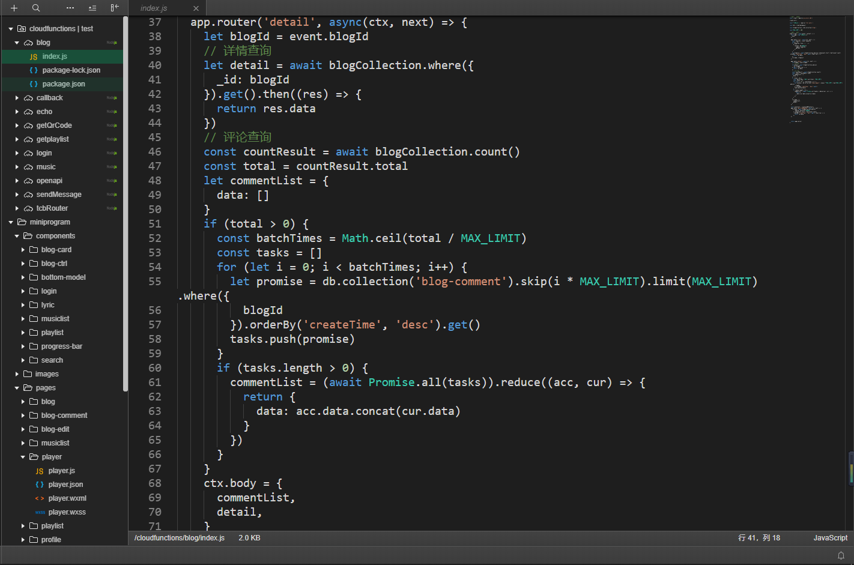Screen dimensions: 854x565
Task: Click the braces icon beside package-lock.json
Action: (34, 70)
